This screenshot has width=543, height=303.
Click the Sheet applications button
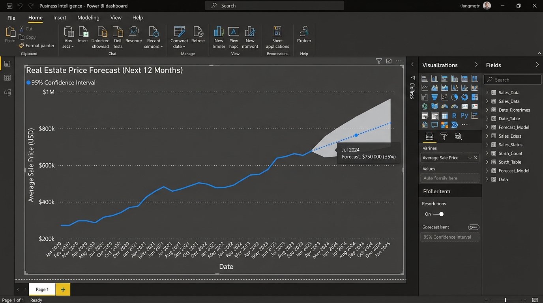point(277,37)
